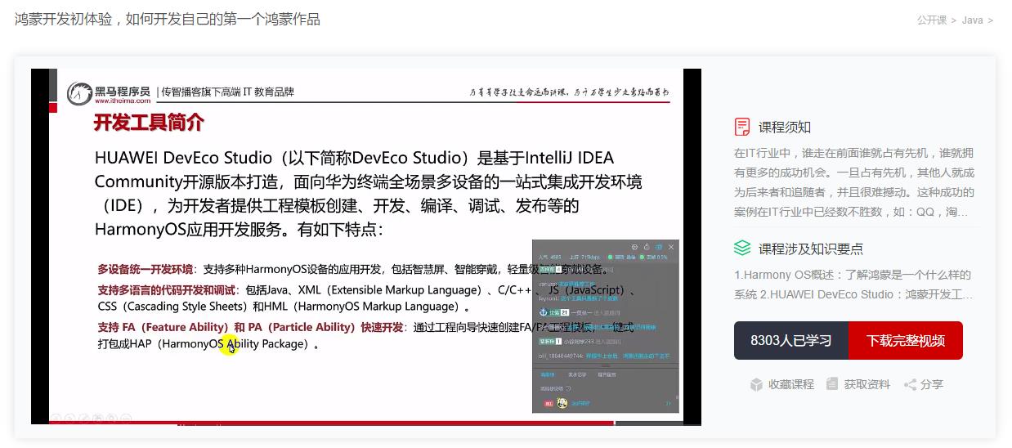Click the lock icon in the chat overlay header
Screen dimensions: 1012x448
coord(647,247)
